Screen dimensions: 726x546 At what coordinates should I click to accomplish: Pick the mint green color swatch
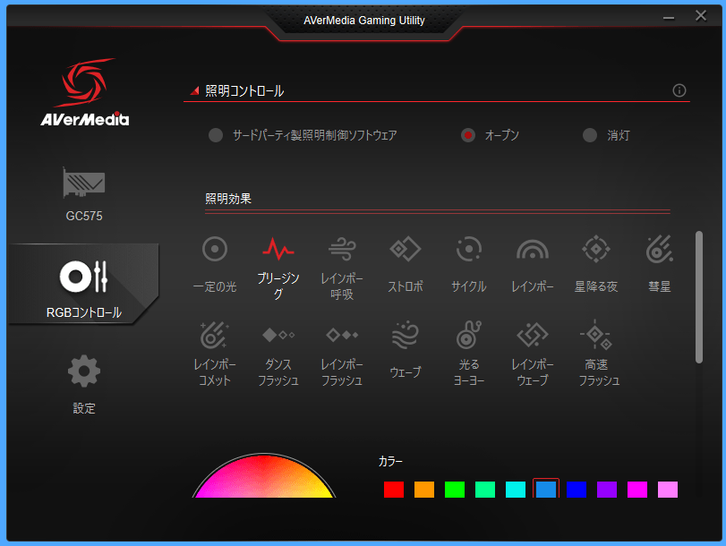[485, 490]
